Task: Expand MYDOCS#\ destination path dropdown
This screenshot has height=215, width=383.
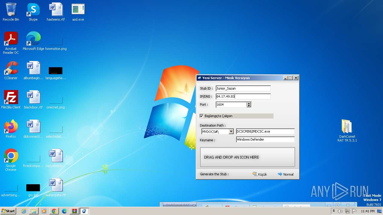Action: (231, 131)
